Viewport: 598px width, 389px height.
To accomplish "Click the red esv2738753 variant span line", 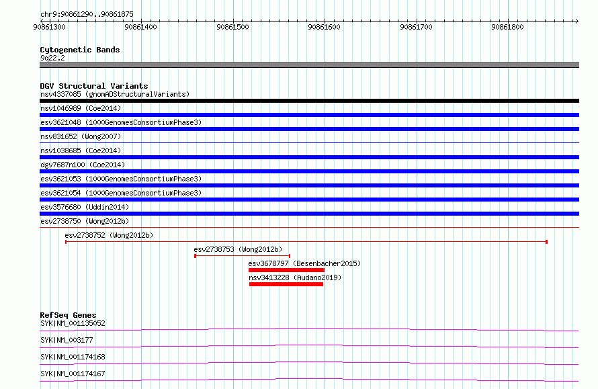I will coord(242,256).
